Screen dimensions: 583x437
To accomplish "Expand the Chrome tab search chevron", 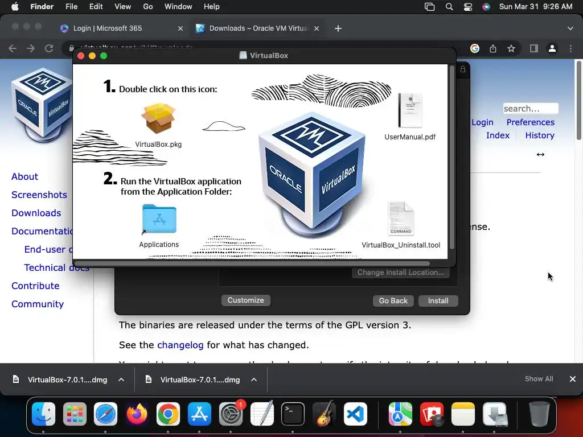I will 570,28.
